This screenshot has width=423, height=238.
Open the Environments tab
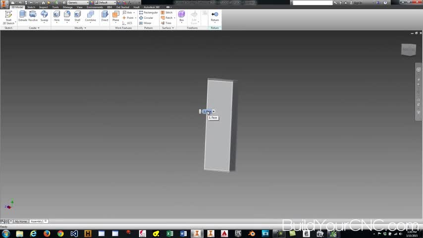pos(95,7)
